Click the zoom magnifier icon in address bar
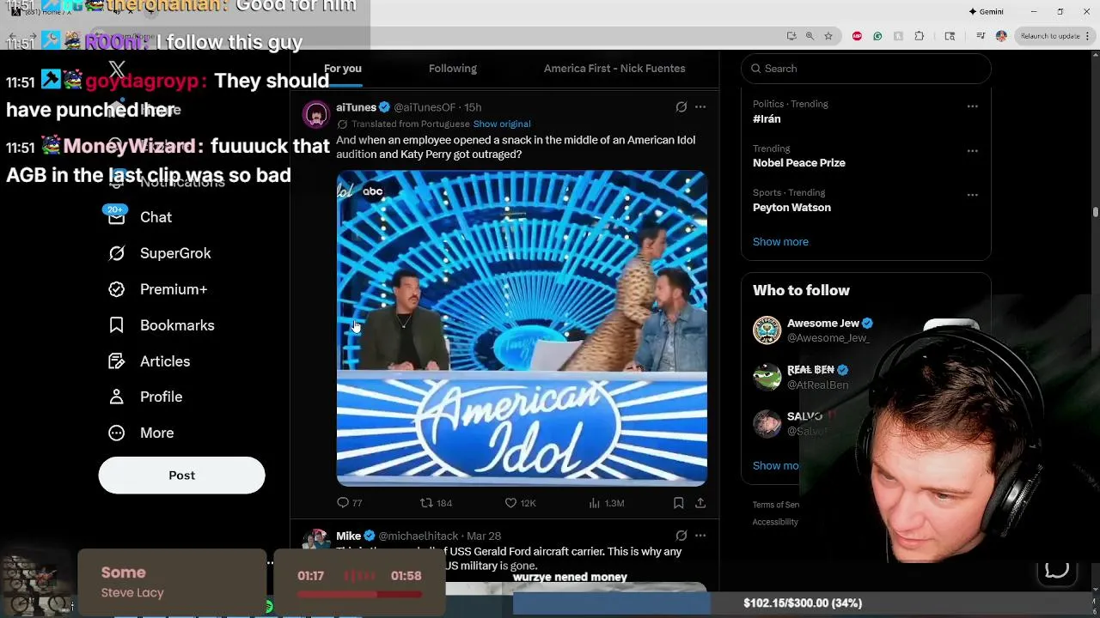The width and height of the screenshot is (1100, 618). click(810, 36)
